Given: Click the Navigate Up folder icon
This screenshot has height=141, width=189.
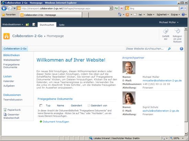Looking at the screenshot, I should point(27,24).
